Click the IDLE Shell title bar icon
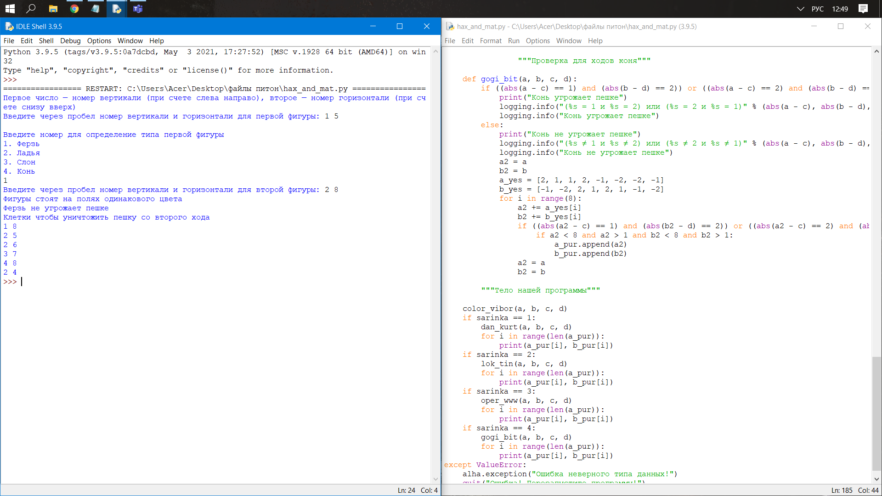This screenshot has height=496, width=882. click(x=8, y=26)
